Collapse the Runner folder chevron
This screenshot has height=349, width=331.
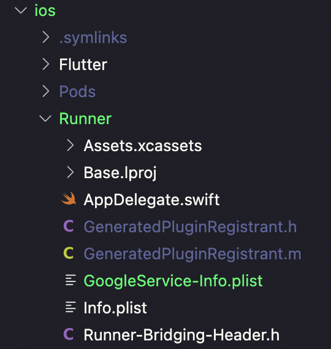point(45,119)
